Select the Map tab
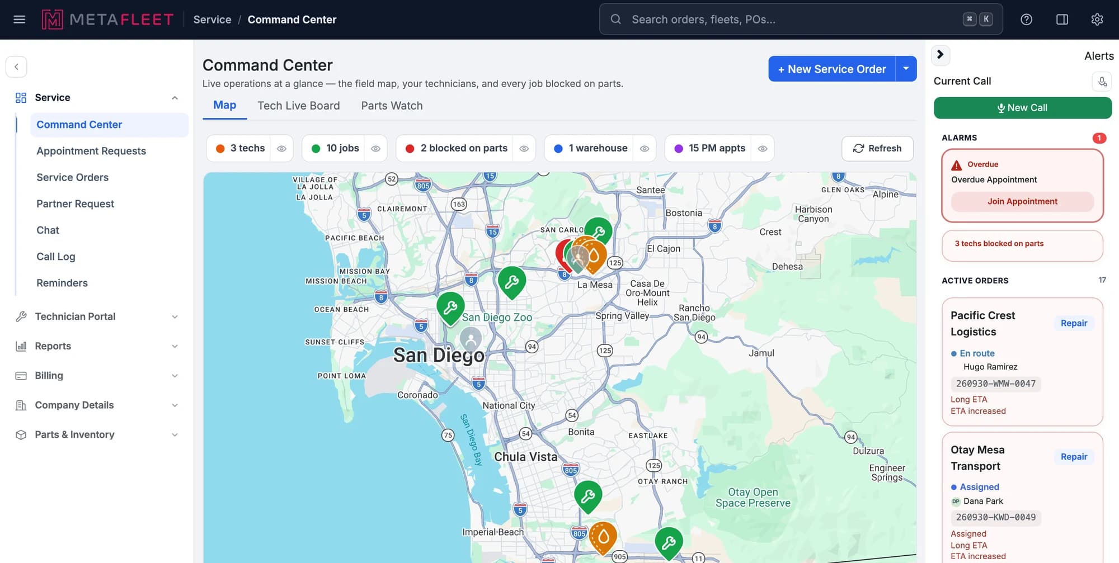 224,105
